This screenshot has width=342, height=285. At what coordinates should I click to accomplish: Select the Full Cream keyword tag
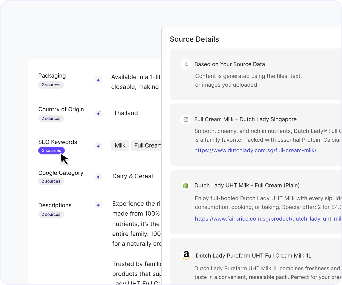point(147,146)
